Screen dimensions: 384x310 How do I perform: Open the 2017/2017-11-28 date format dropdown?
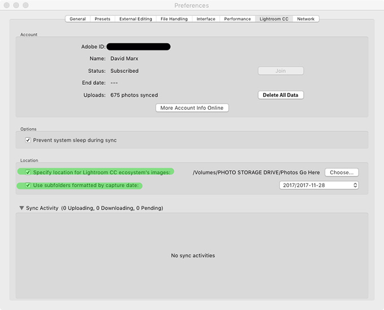pos(319,185)
